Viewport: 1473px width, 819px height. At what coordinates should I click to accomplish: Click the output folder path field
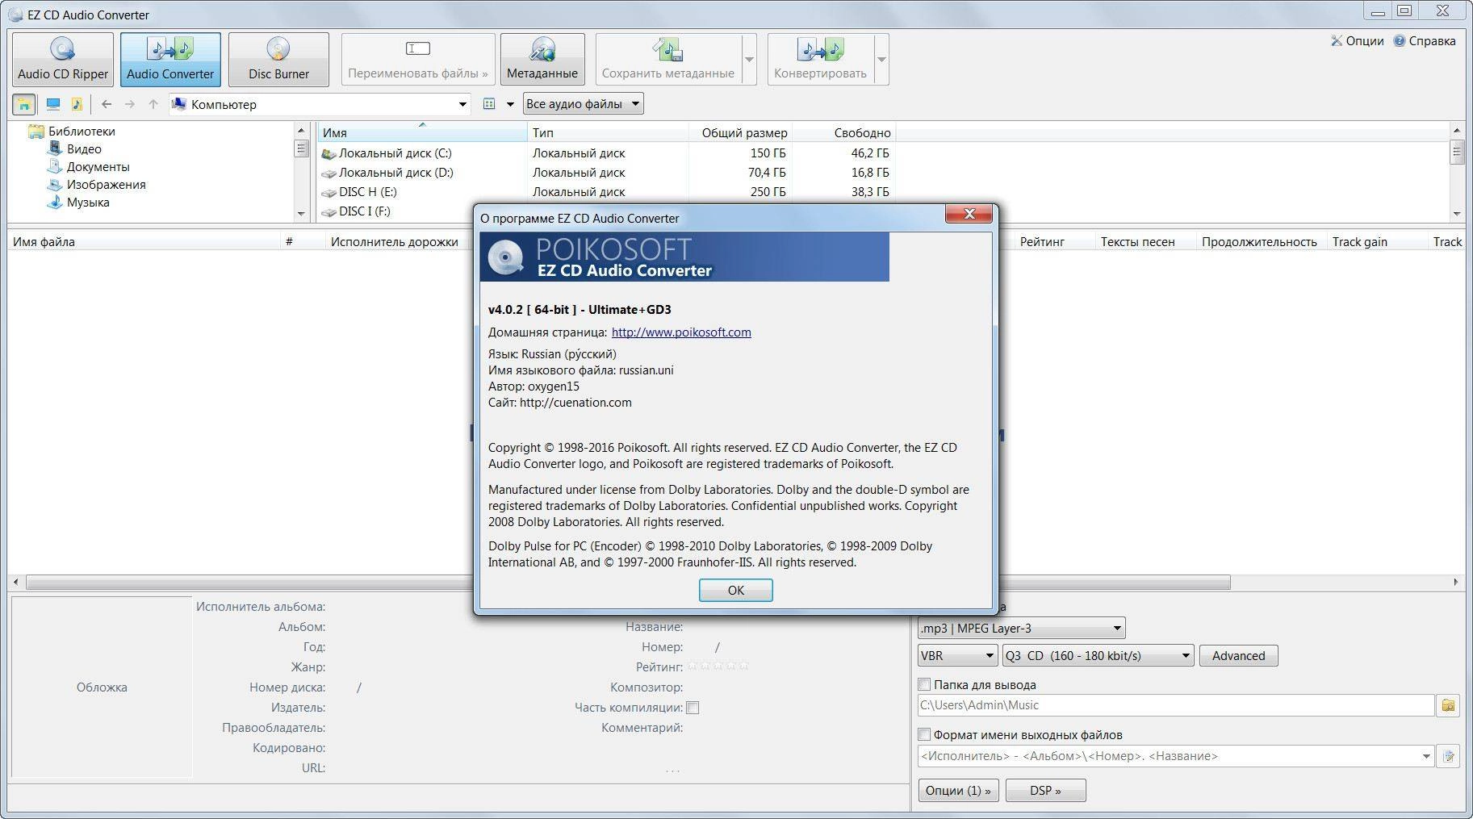tap(1176, 705)
